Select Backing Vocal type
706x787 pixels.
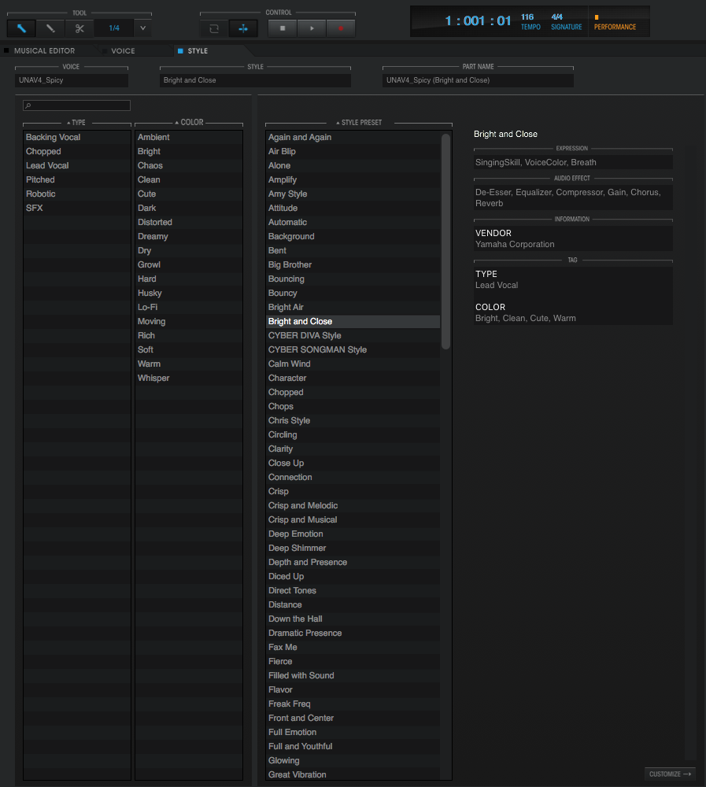pyautogui.click(x=77, y=137)
